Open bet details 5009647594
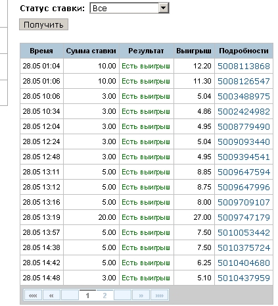The height and width of the screenshot is (306, 278). pos(244,172)
